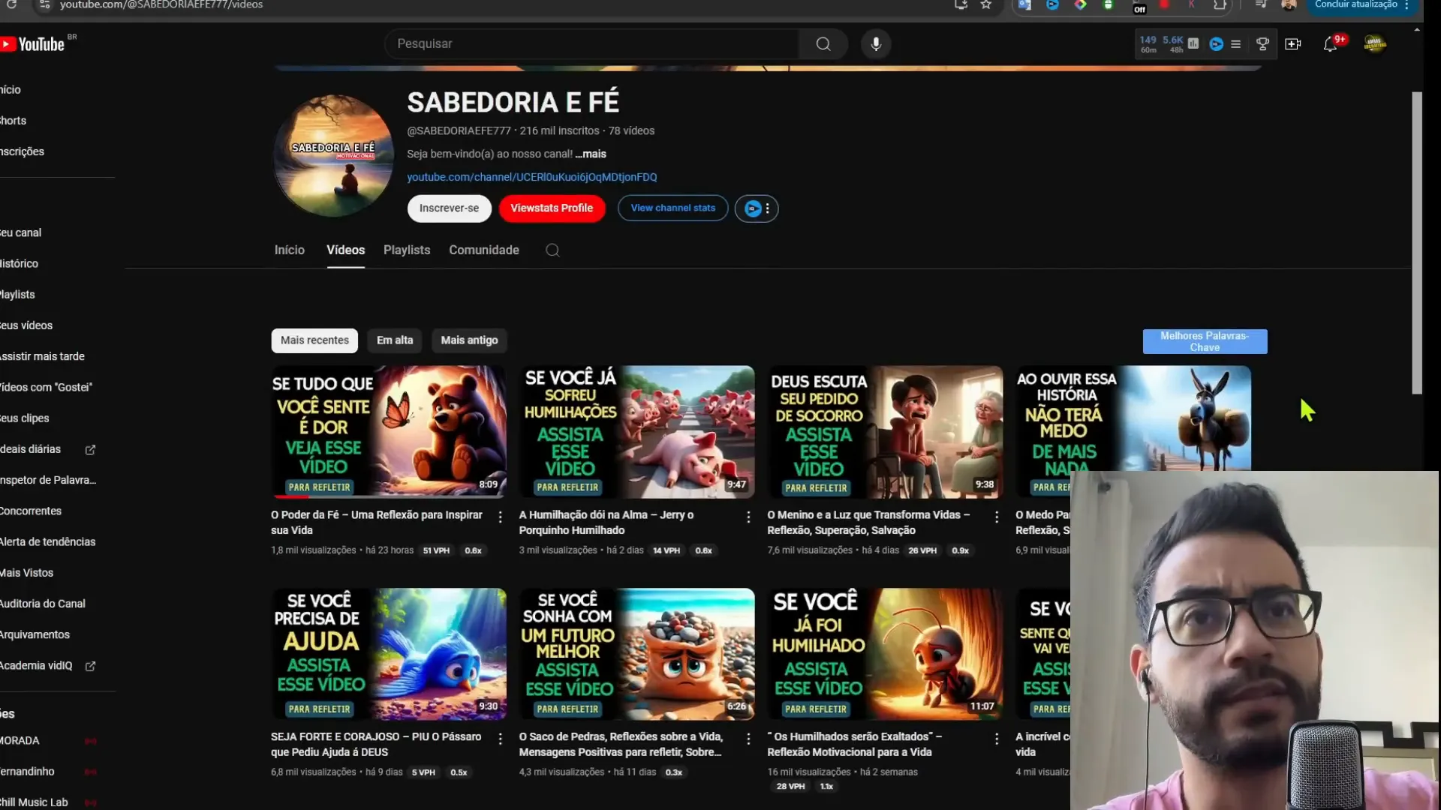
Task: Switch to the Vídeos tab
Action: point(346,250)
